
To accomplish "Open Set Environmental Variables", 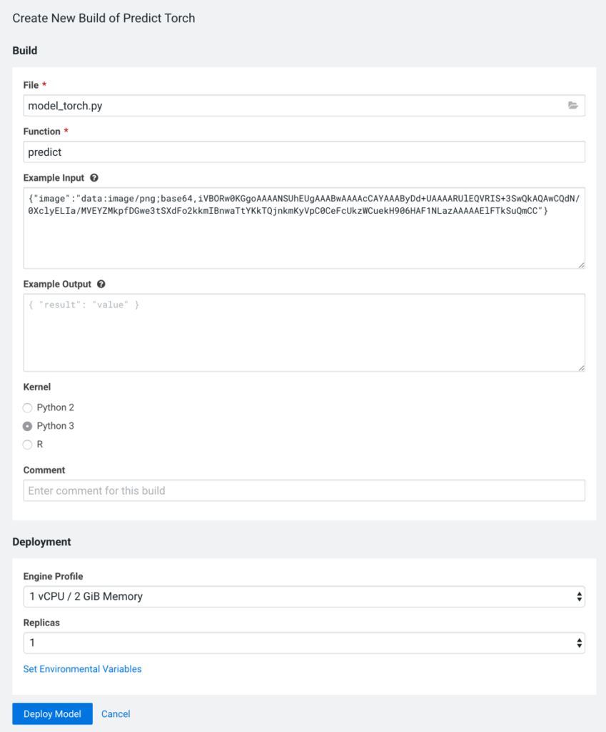I will pos(82,668).
